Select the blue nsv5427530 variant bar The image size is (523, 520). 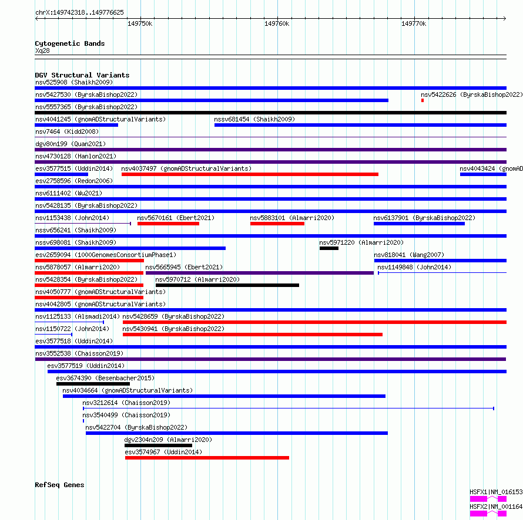click(212, 100)
